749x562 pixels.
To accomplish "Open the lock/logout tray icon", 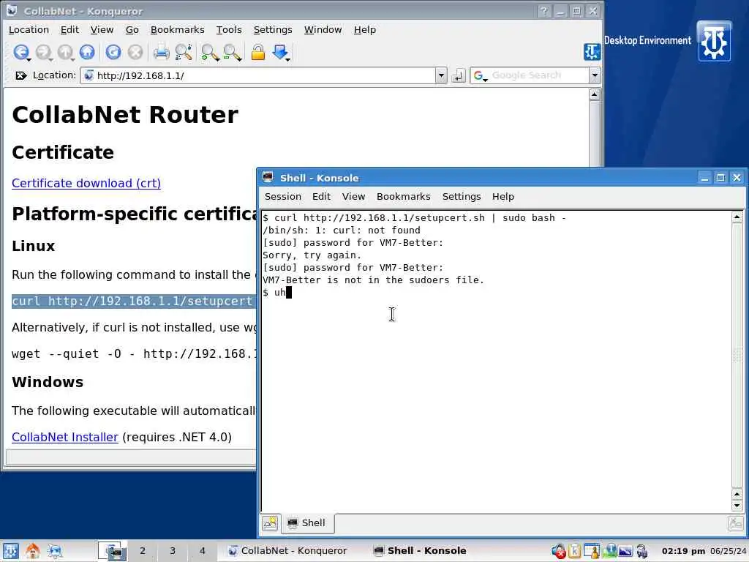I will click(642, 552).
